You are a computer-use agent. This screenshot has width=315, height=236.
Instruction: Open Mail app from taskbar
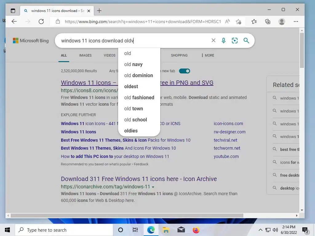pyautogui.click(x=181, y=230)
